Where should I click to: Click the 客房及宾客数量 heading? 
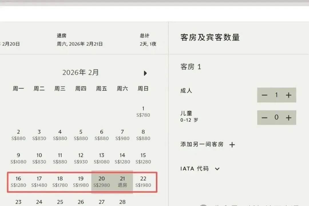210,37
